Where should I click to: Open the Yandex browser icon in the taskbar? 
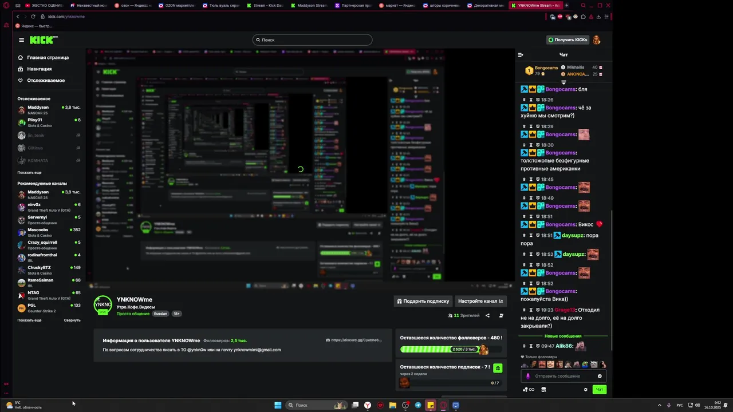368,405
